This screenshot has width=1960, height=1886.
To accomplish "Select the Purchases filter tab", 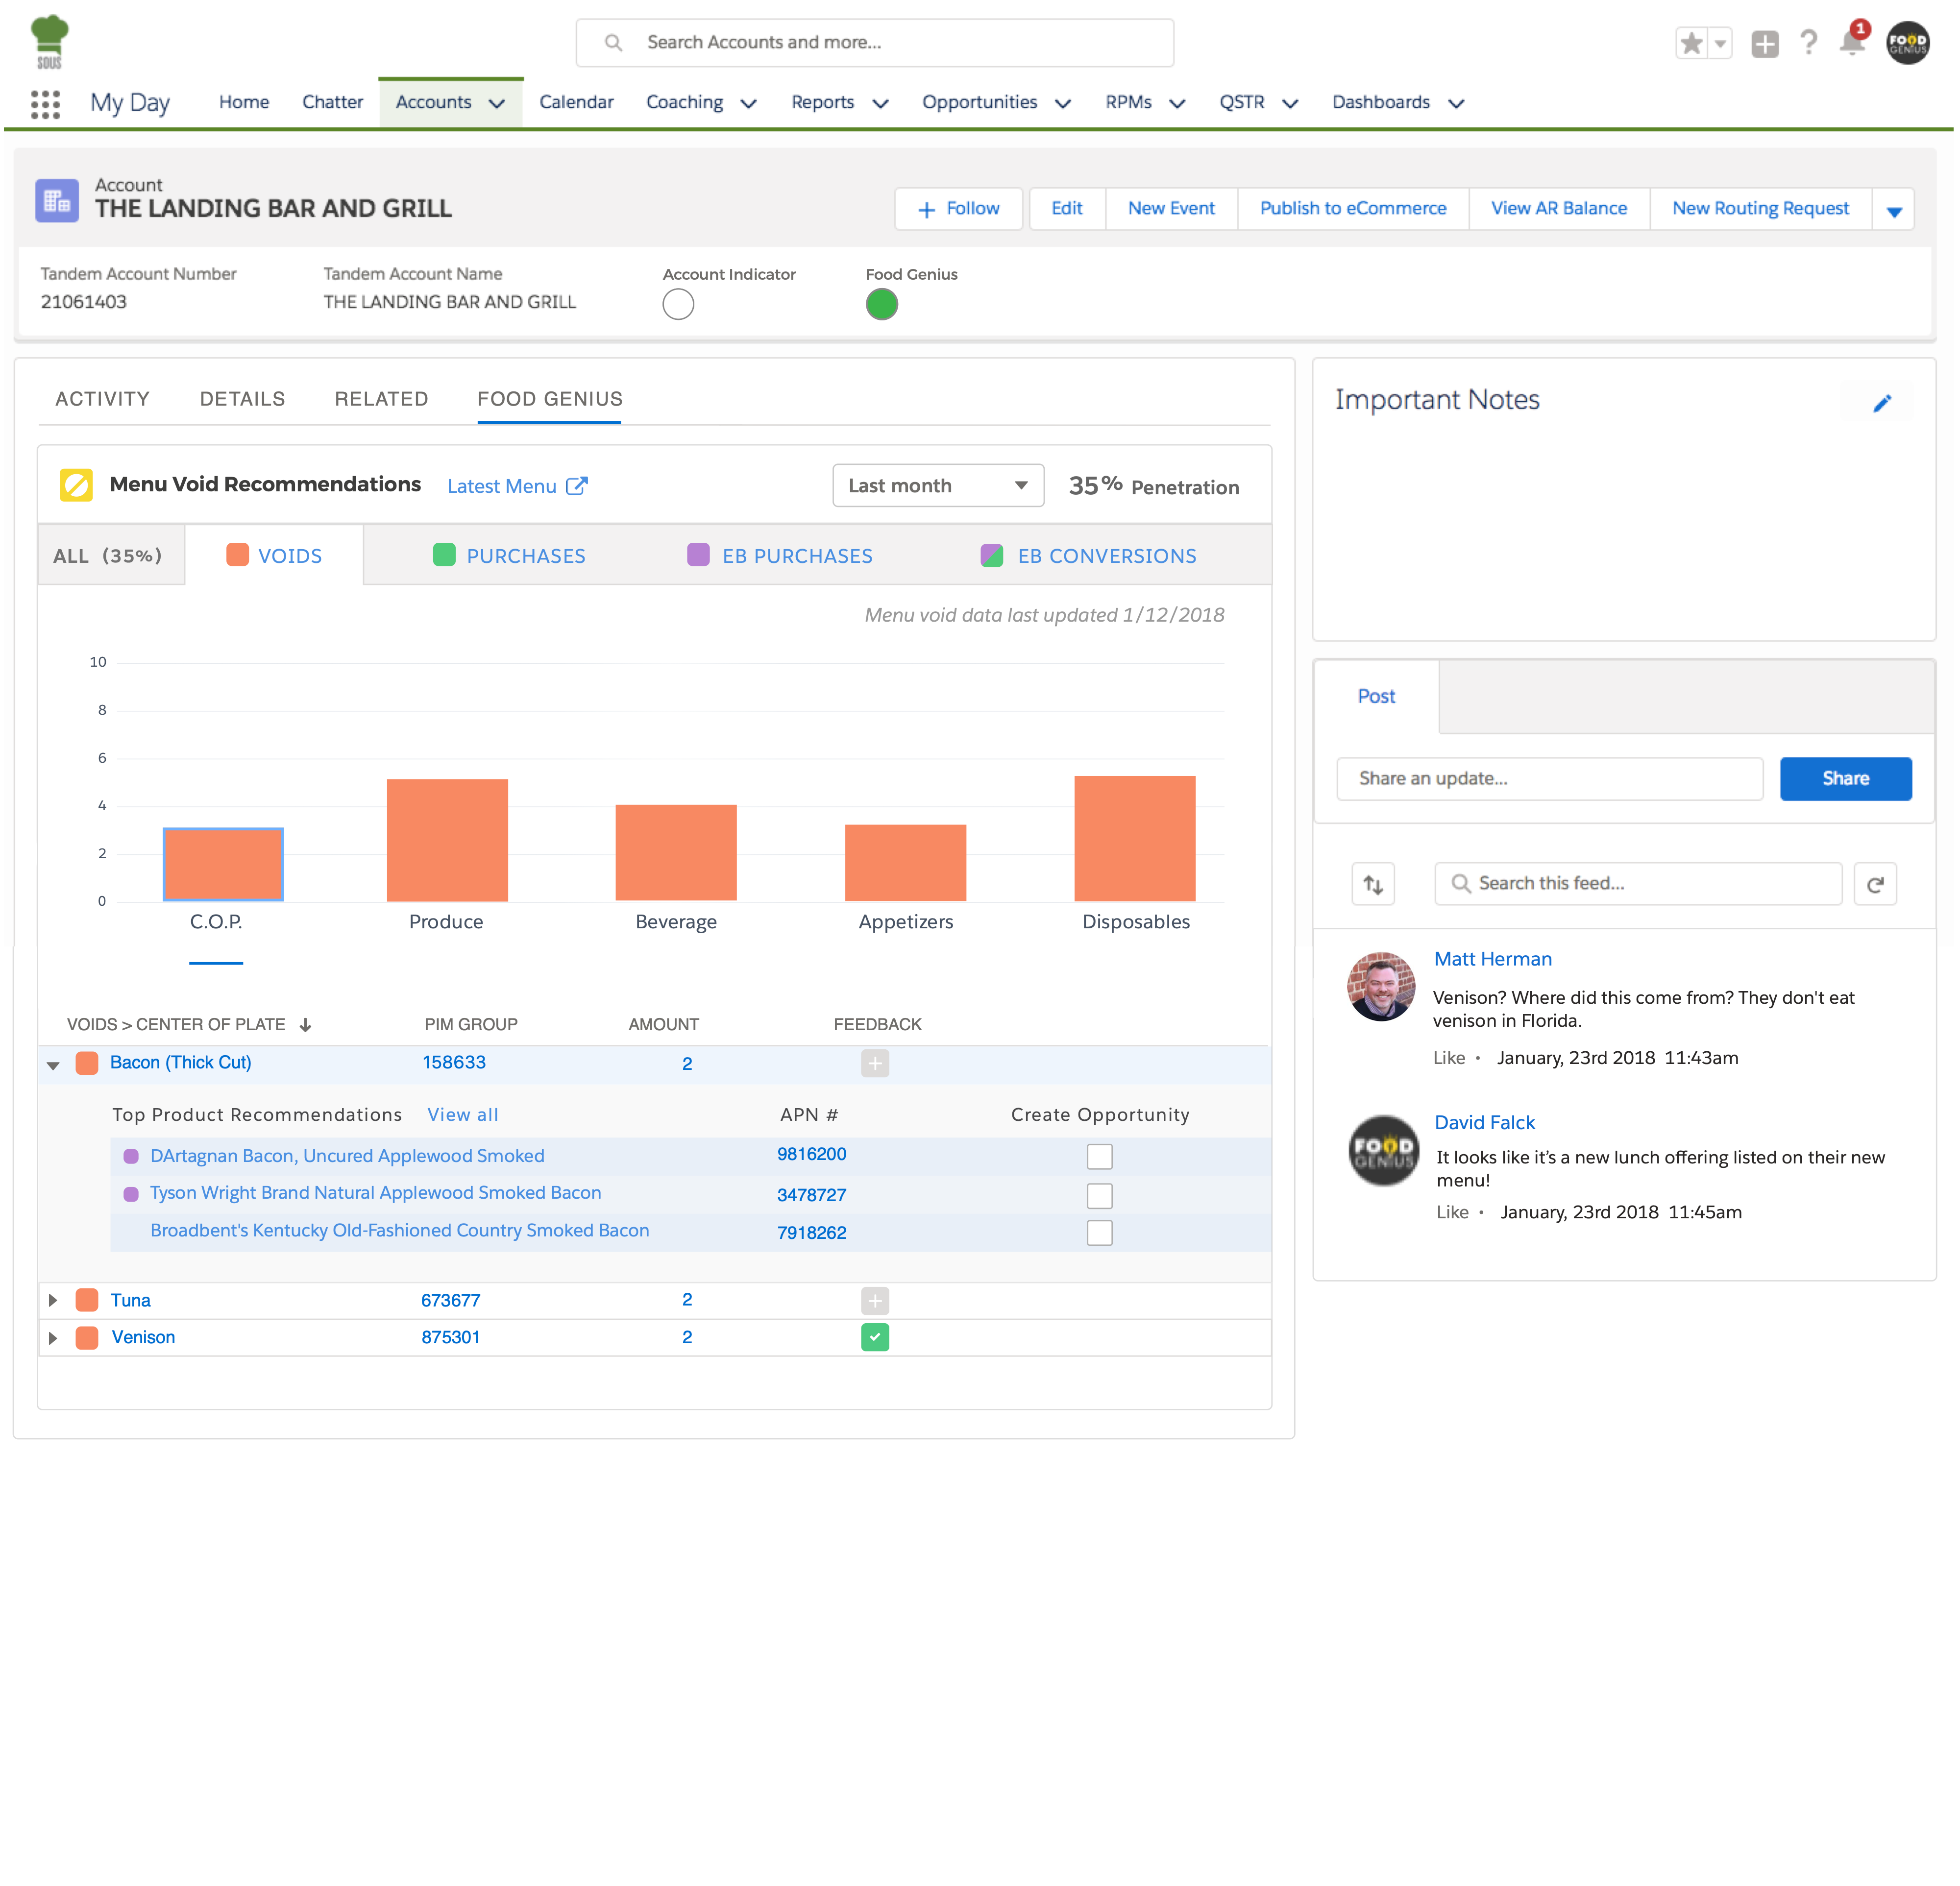I will coord(510,556).
